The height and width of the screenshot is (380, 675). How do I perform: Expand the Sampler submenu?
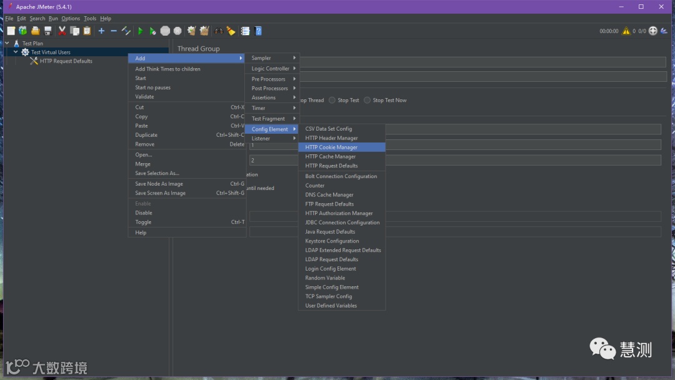272,58
